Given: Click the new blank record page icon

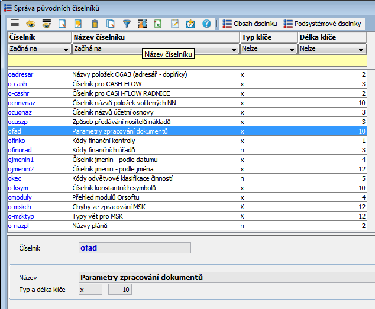Looking at the screenshot, I should pos(63,24).
